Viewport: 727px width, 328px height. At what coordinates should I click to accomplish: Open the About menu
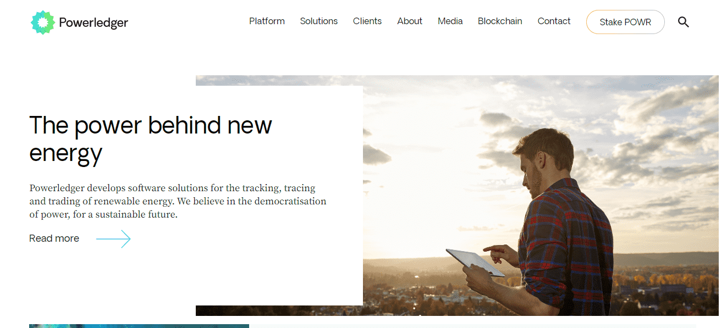(410, 21)
